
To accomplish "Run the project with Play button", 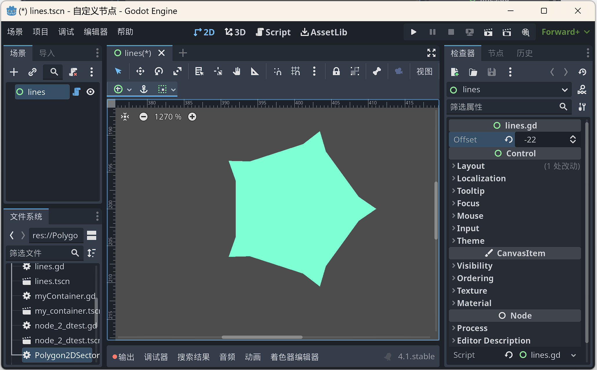I will [x=413, y=32].
